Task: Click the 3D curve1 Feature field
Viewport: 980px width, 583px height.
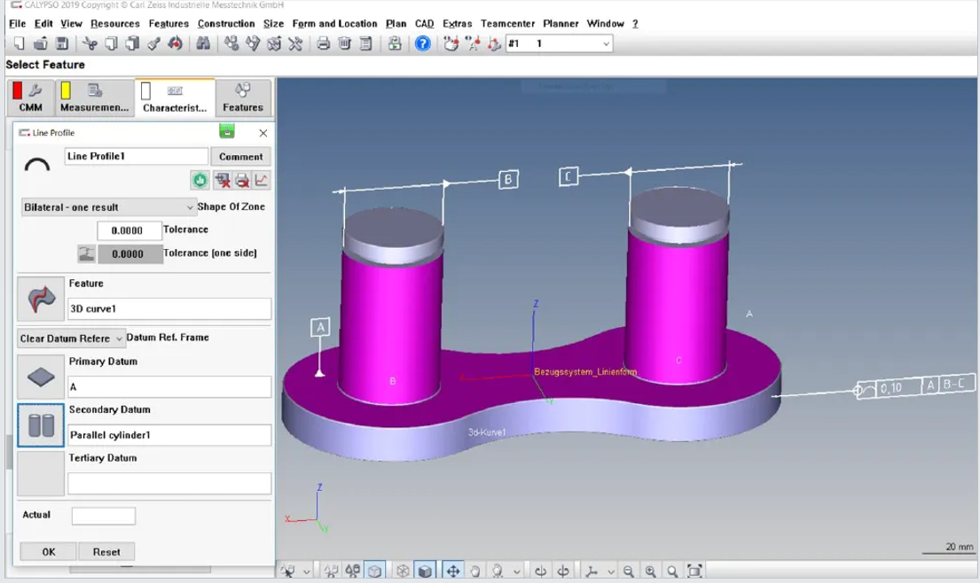Action: [x=169, y=308]
